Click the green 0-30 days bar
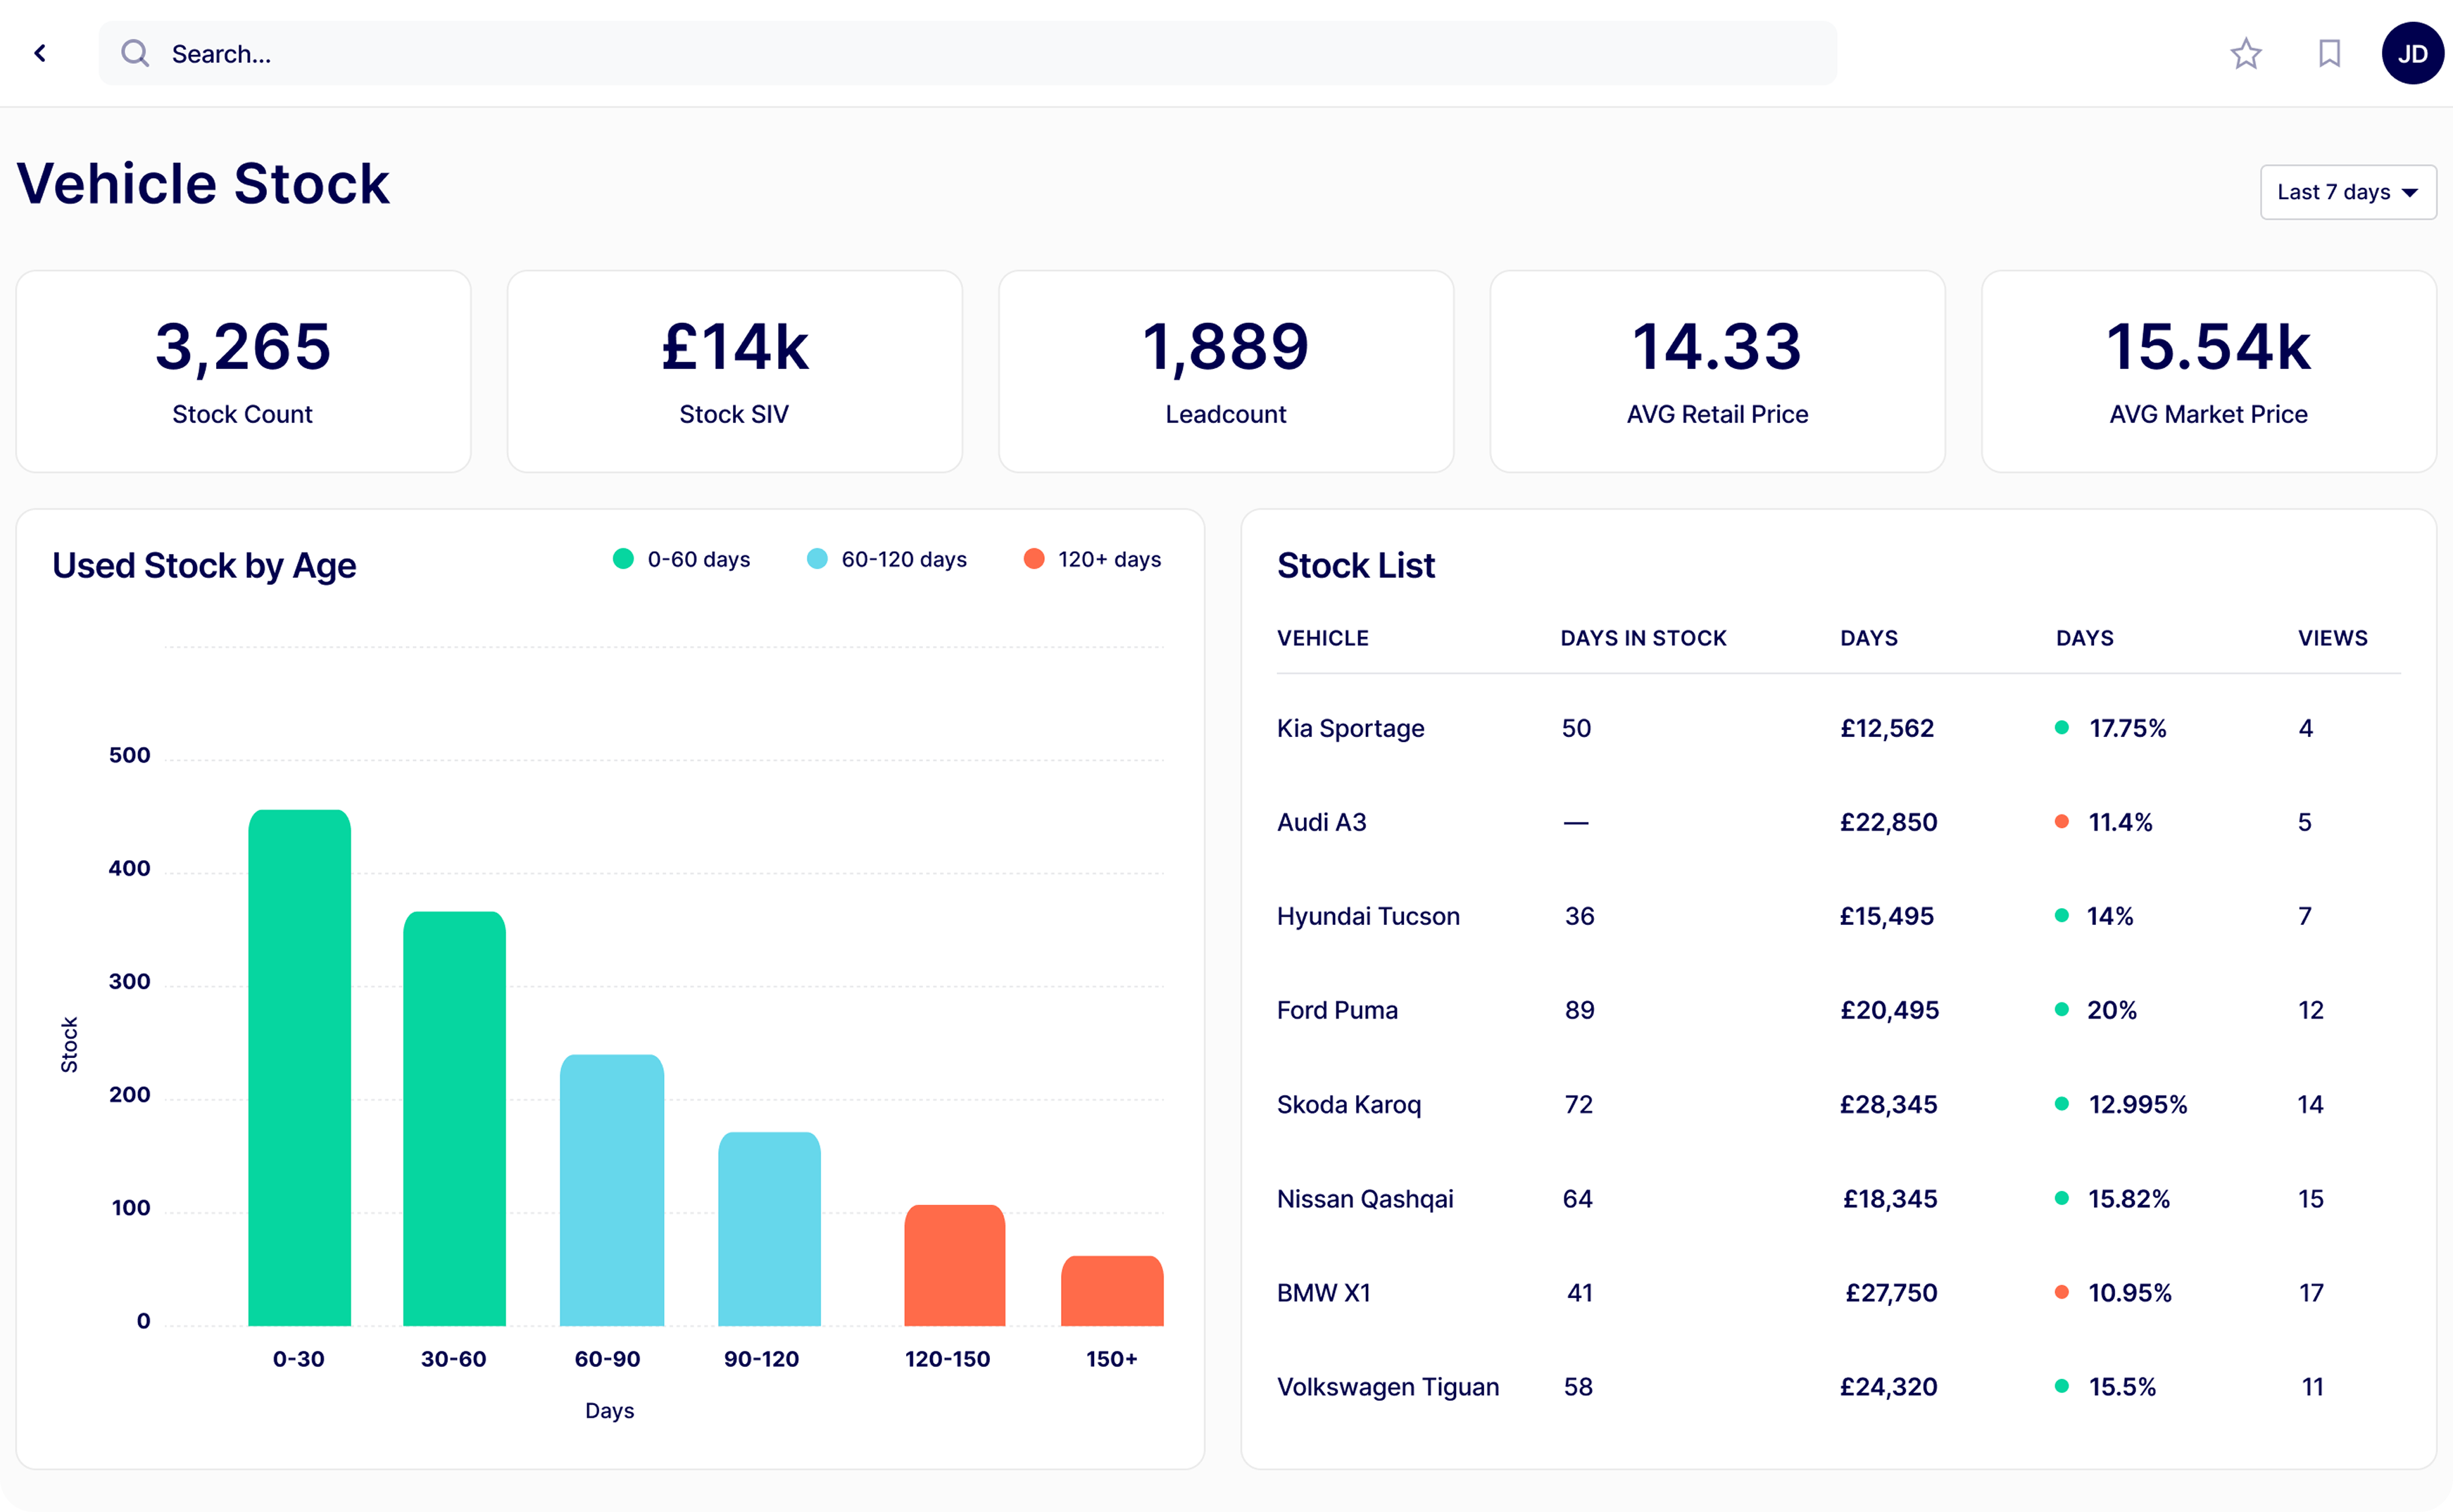2453x1512 pixels. pyautogui.click(x=299, y=1067)
